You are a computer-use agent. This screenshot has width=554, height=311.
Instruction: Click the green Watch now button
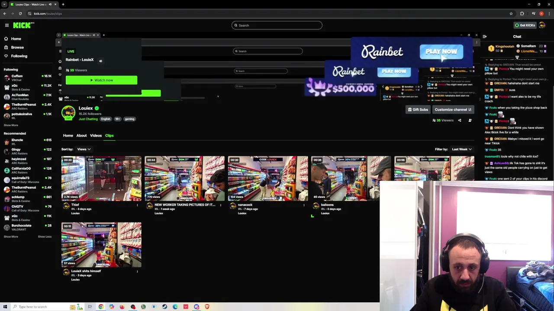[101, 80]
